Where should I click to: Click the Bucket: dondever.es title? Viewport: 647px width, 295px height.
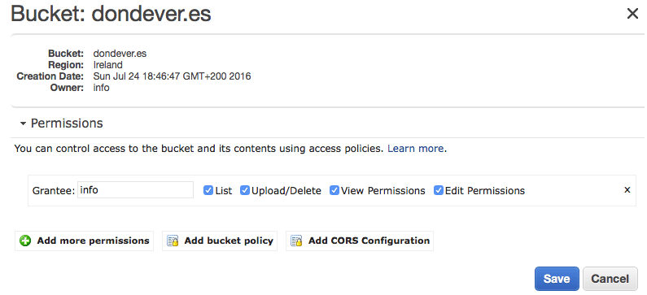coord(111,14)
